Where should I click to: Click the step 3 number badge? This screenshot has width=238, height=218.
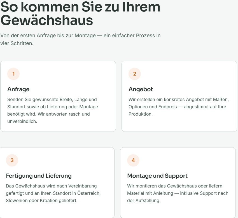pos(12,160)
